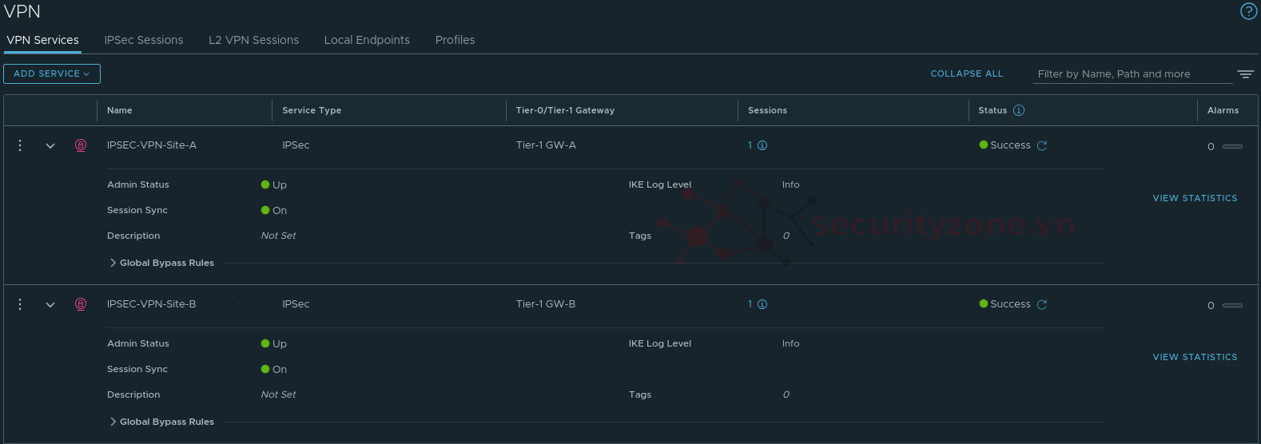Click the help question mark icon
The width and height of the screenshot is (1261, 444).
1248,11
